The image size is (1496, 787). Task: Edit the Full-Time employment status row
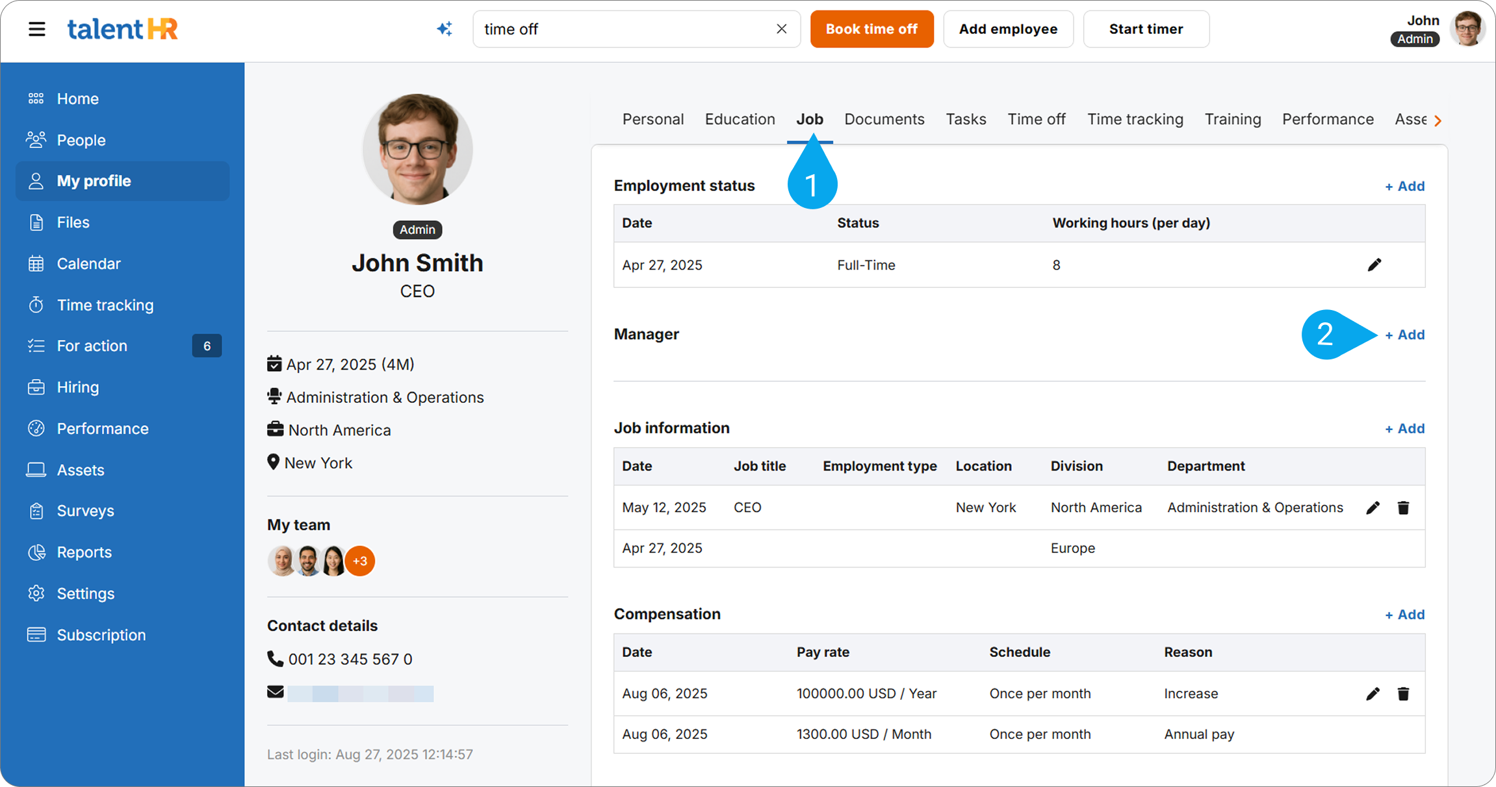click(1374, 265)
